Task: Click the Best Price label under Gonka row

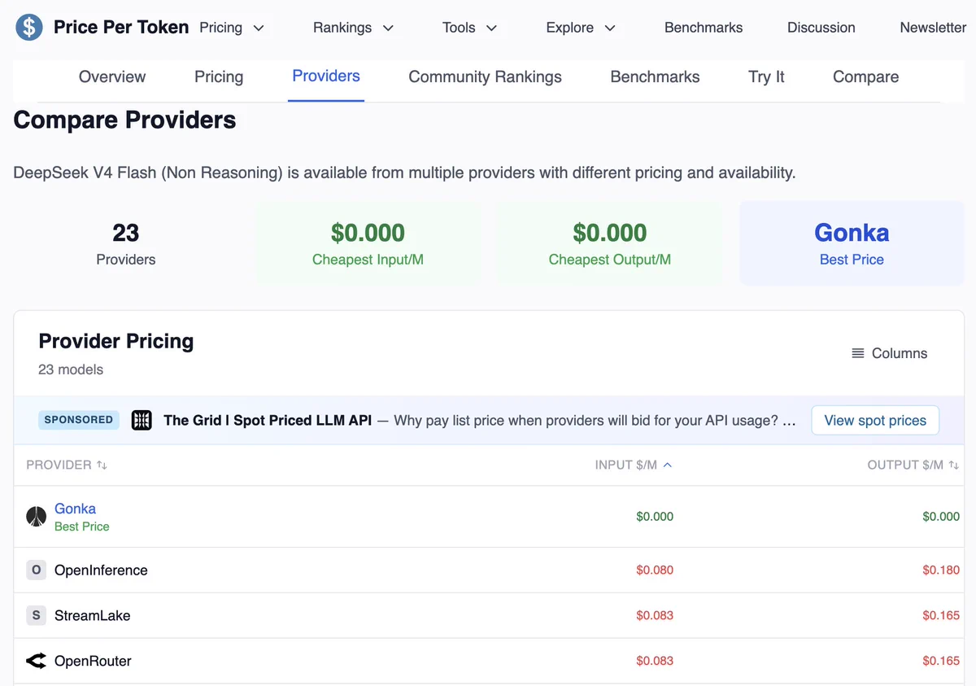Action: pyautogui.click(x=81, y=527)
